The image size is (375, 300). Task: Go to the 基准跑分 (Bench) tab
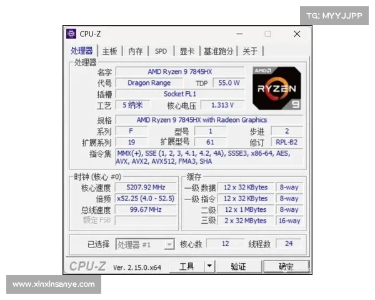coord(218,51)
